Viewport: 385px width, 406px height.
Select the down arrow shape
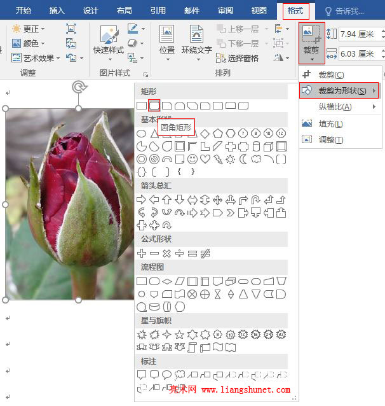point(179,200)
